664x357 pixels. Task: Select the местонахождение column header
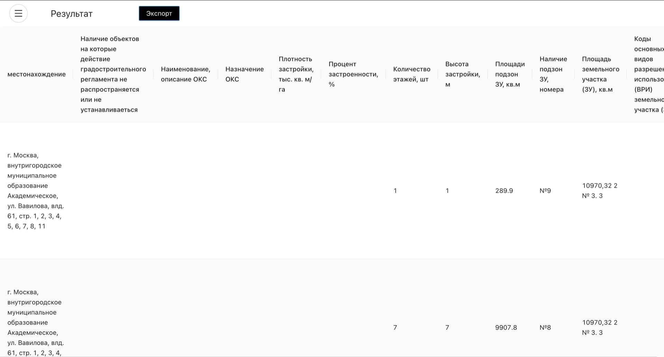36,74
